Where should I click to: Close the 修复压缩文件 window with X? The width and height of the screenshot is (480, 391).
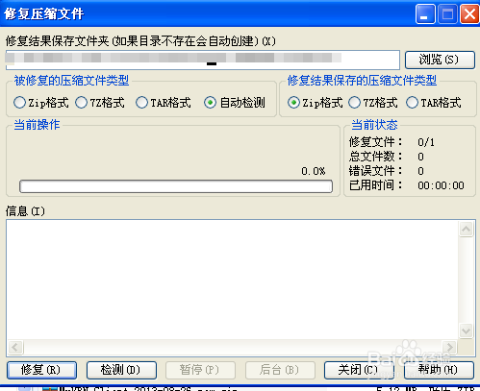point(469,14)
